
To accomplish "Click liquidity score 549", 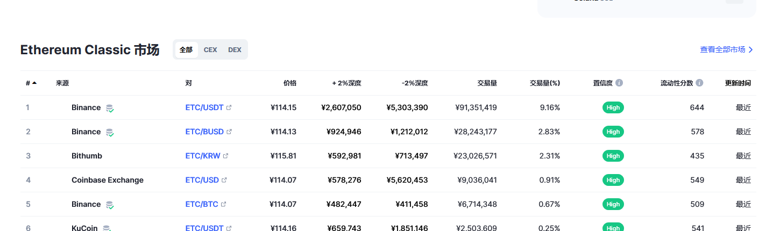I will 697,180.
